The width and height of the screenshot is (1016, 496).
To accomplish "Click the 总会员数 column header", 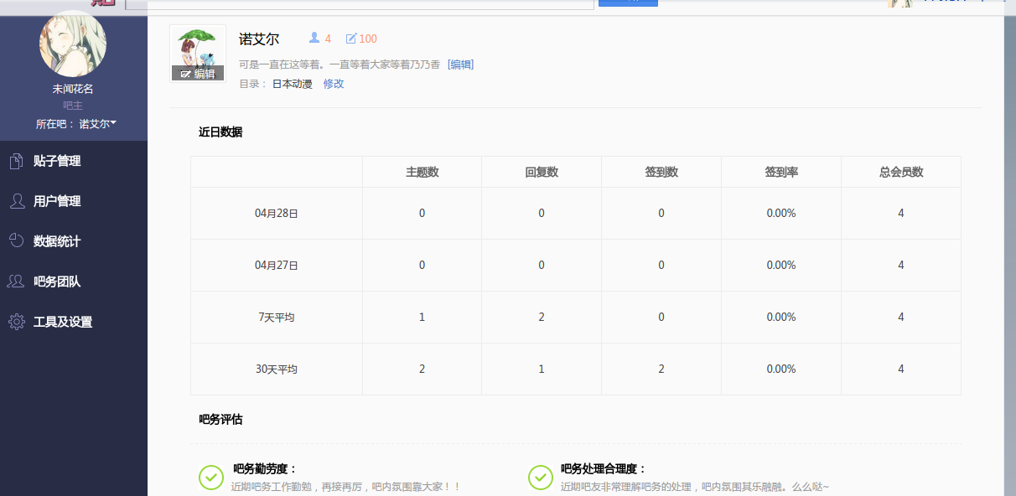I will (x=901, y=172).
